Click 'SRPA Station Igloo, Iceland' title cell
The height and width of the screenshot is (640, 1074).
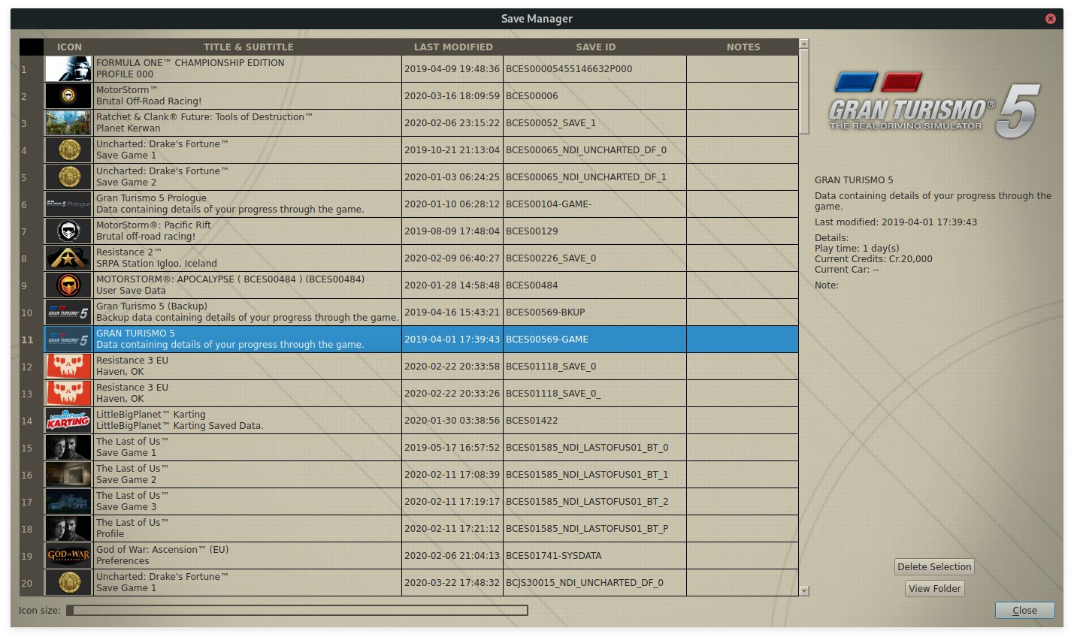[248, 258]
